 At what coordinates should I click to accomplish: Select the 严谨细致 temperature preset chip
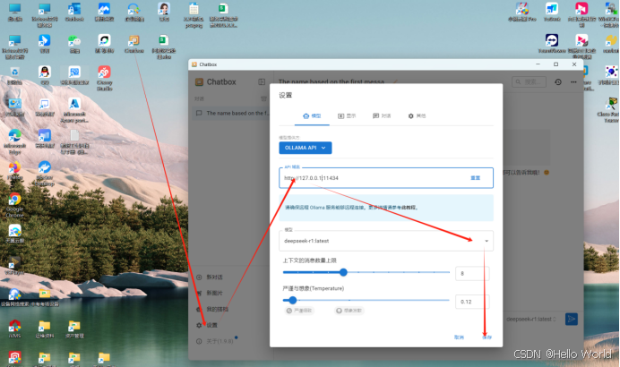(299, 311)
